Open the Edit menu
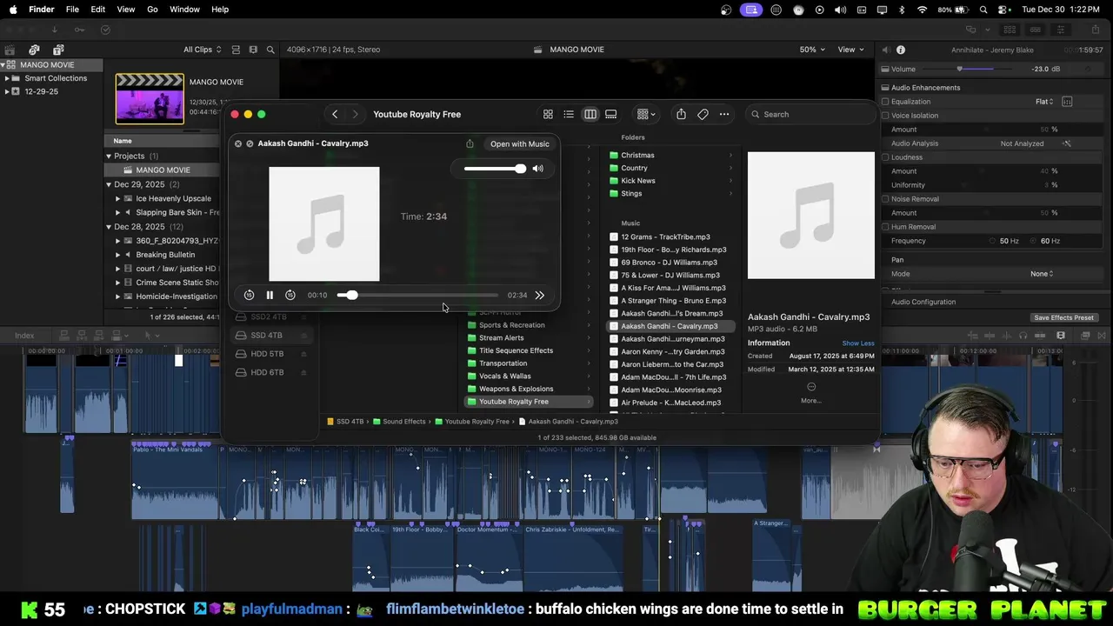 point(98,10)
